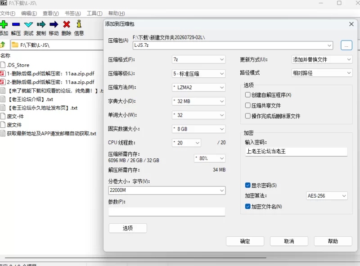Screen dimensions: 360x266
Task: Click the 确定 button
Action: [x=245, y=241]
